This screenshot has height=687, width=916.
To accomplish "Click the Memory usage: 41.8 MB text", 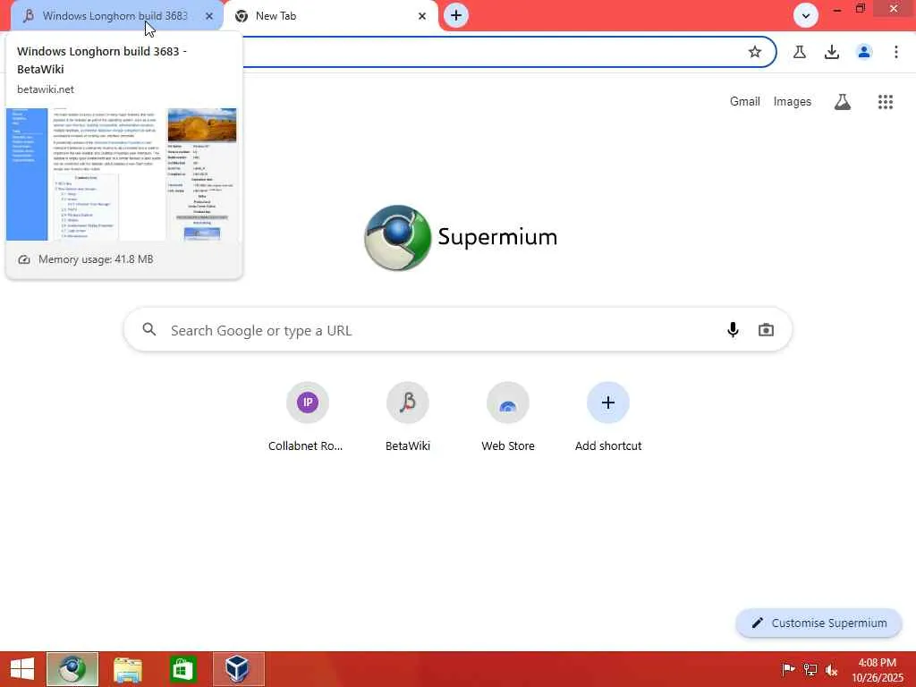I will coord(96,259).
